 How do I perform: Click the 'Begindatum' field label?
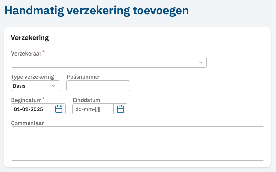pyautogui.click(x=26, y=100)
